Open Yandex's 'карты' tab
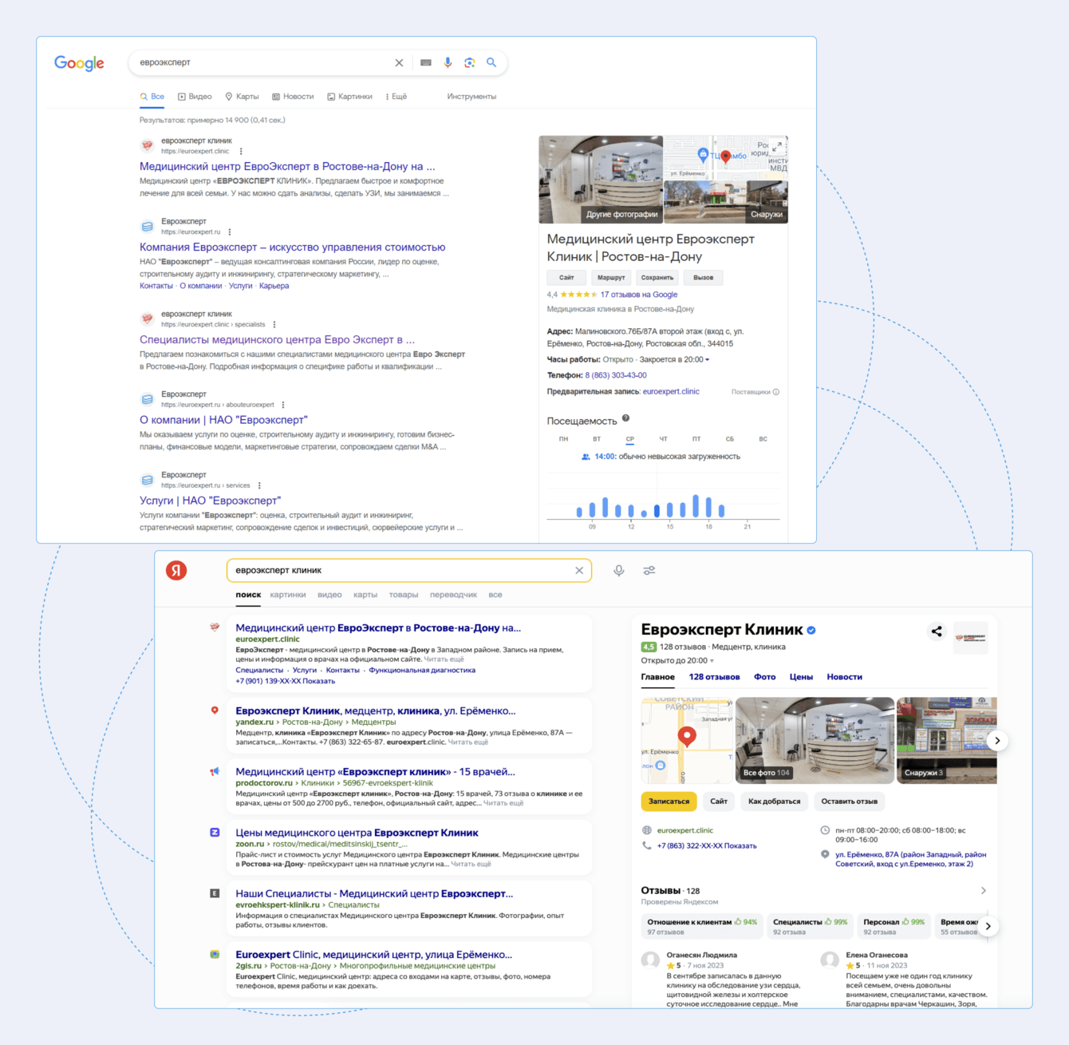The image size is (1069, 1045). [x=365, y=595]
